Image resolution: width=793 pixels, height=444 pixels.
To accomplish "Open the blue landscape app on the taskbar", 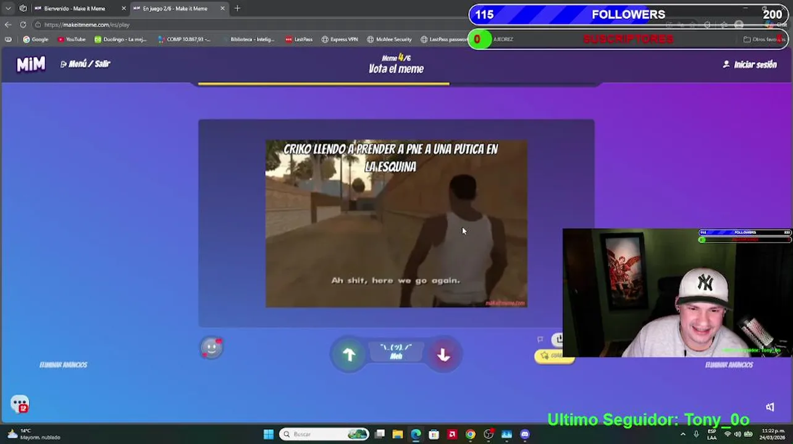I will pyautogui.click(x=507, y=434).
